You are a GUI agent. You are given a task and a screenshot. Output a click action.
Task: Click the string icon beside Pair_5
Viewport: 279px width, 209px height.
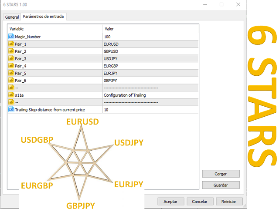11,73
